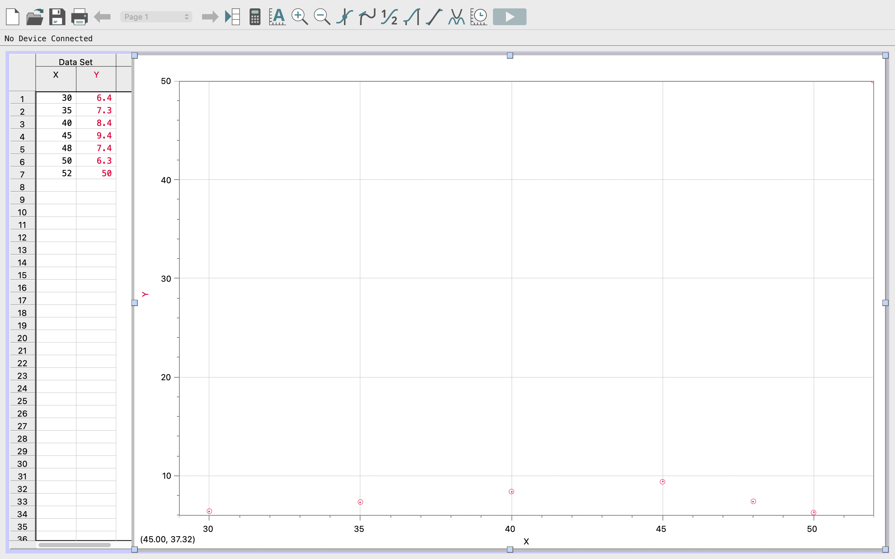Select Y cell with value 6.4
Image resolution: width=895 pixels, height=559 pixels.
tap(96, 98)
